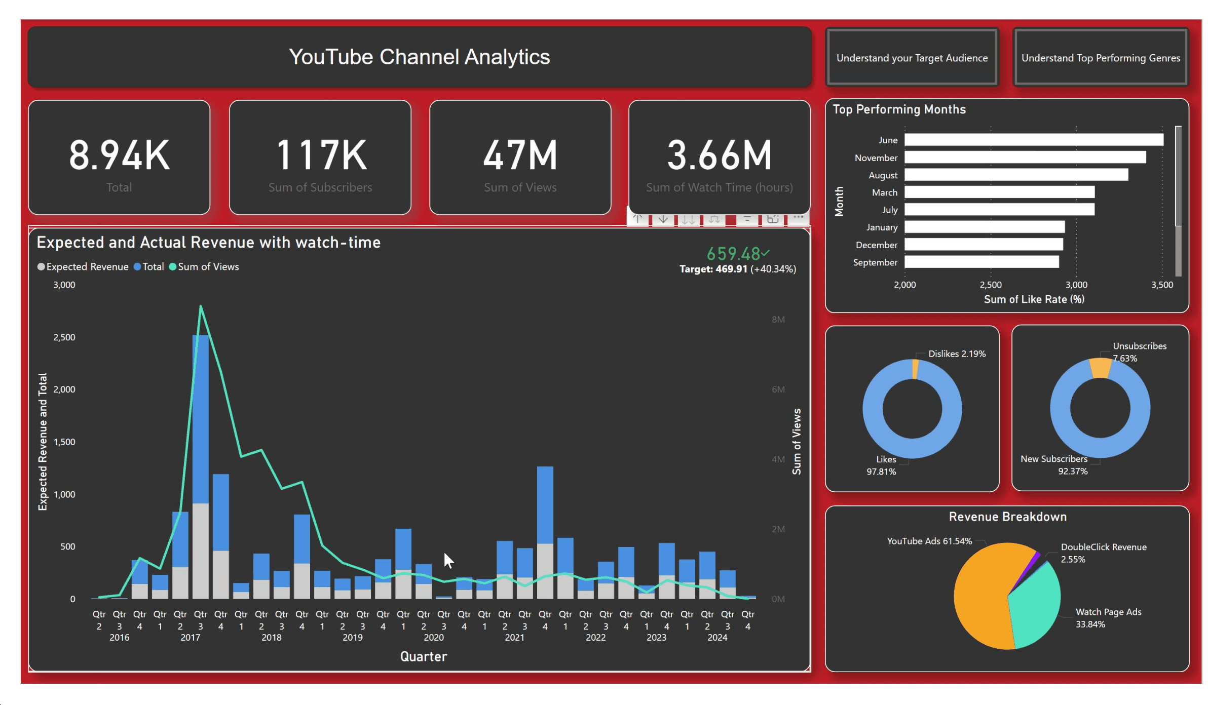Select the August bar in Top Performing Months
This screenshot has width=1208, height=705.
coord(1016,175)
